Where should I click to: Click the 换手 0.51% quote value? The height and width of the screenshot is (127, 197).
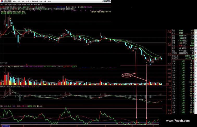point(181,48)
